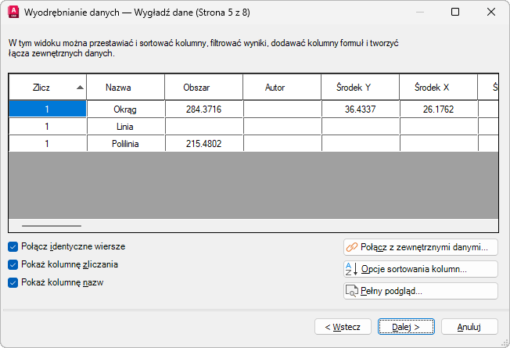
Task: Select the Środek X column header
Action: 438,88
